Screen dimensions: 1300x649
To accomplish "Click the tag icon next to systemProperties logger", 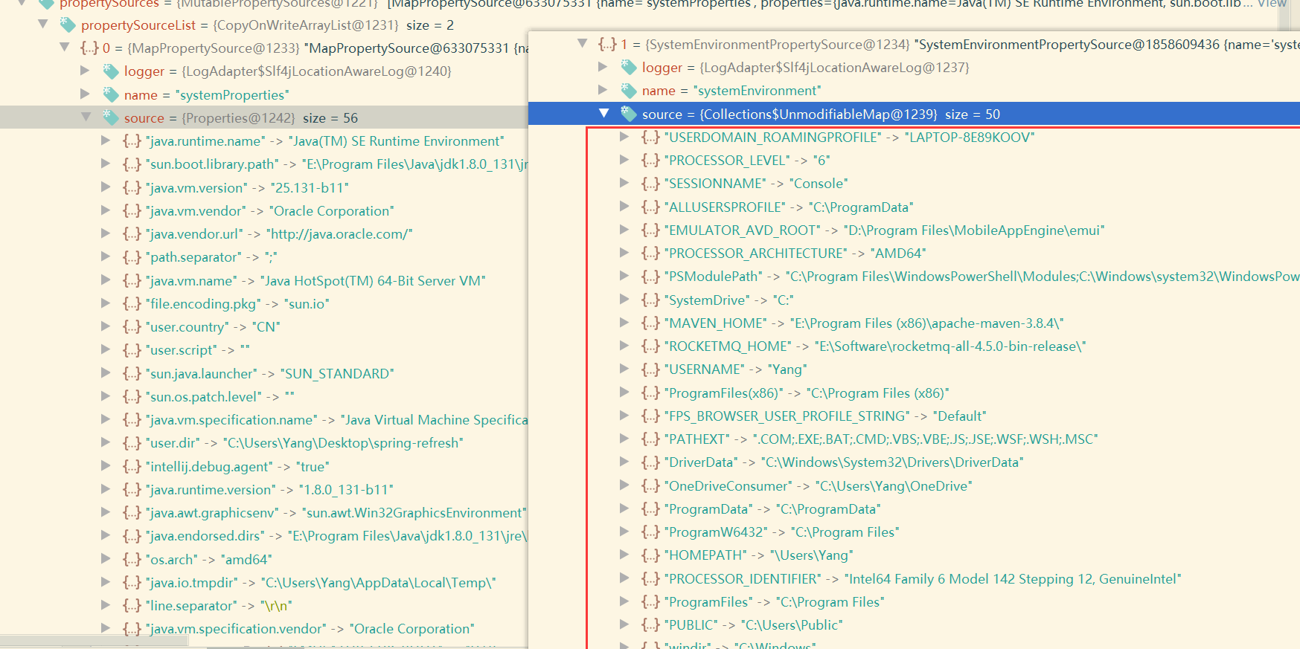I will (x=111, y=71).
